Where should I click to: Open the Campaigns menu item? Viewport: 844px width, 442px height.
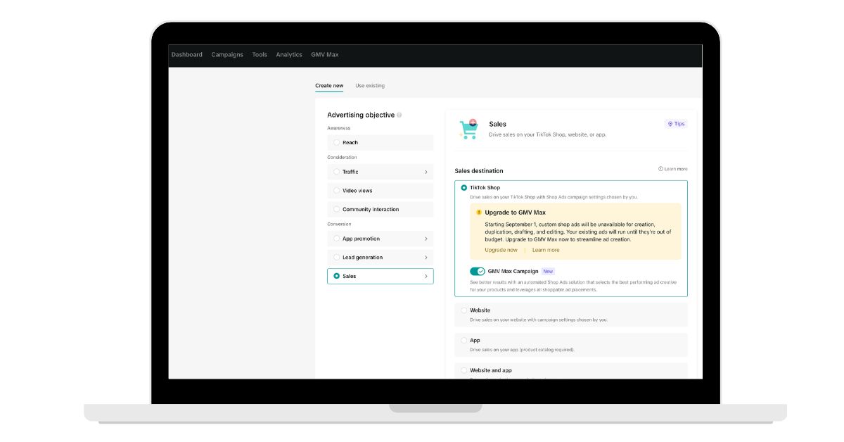227,55
